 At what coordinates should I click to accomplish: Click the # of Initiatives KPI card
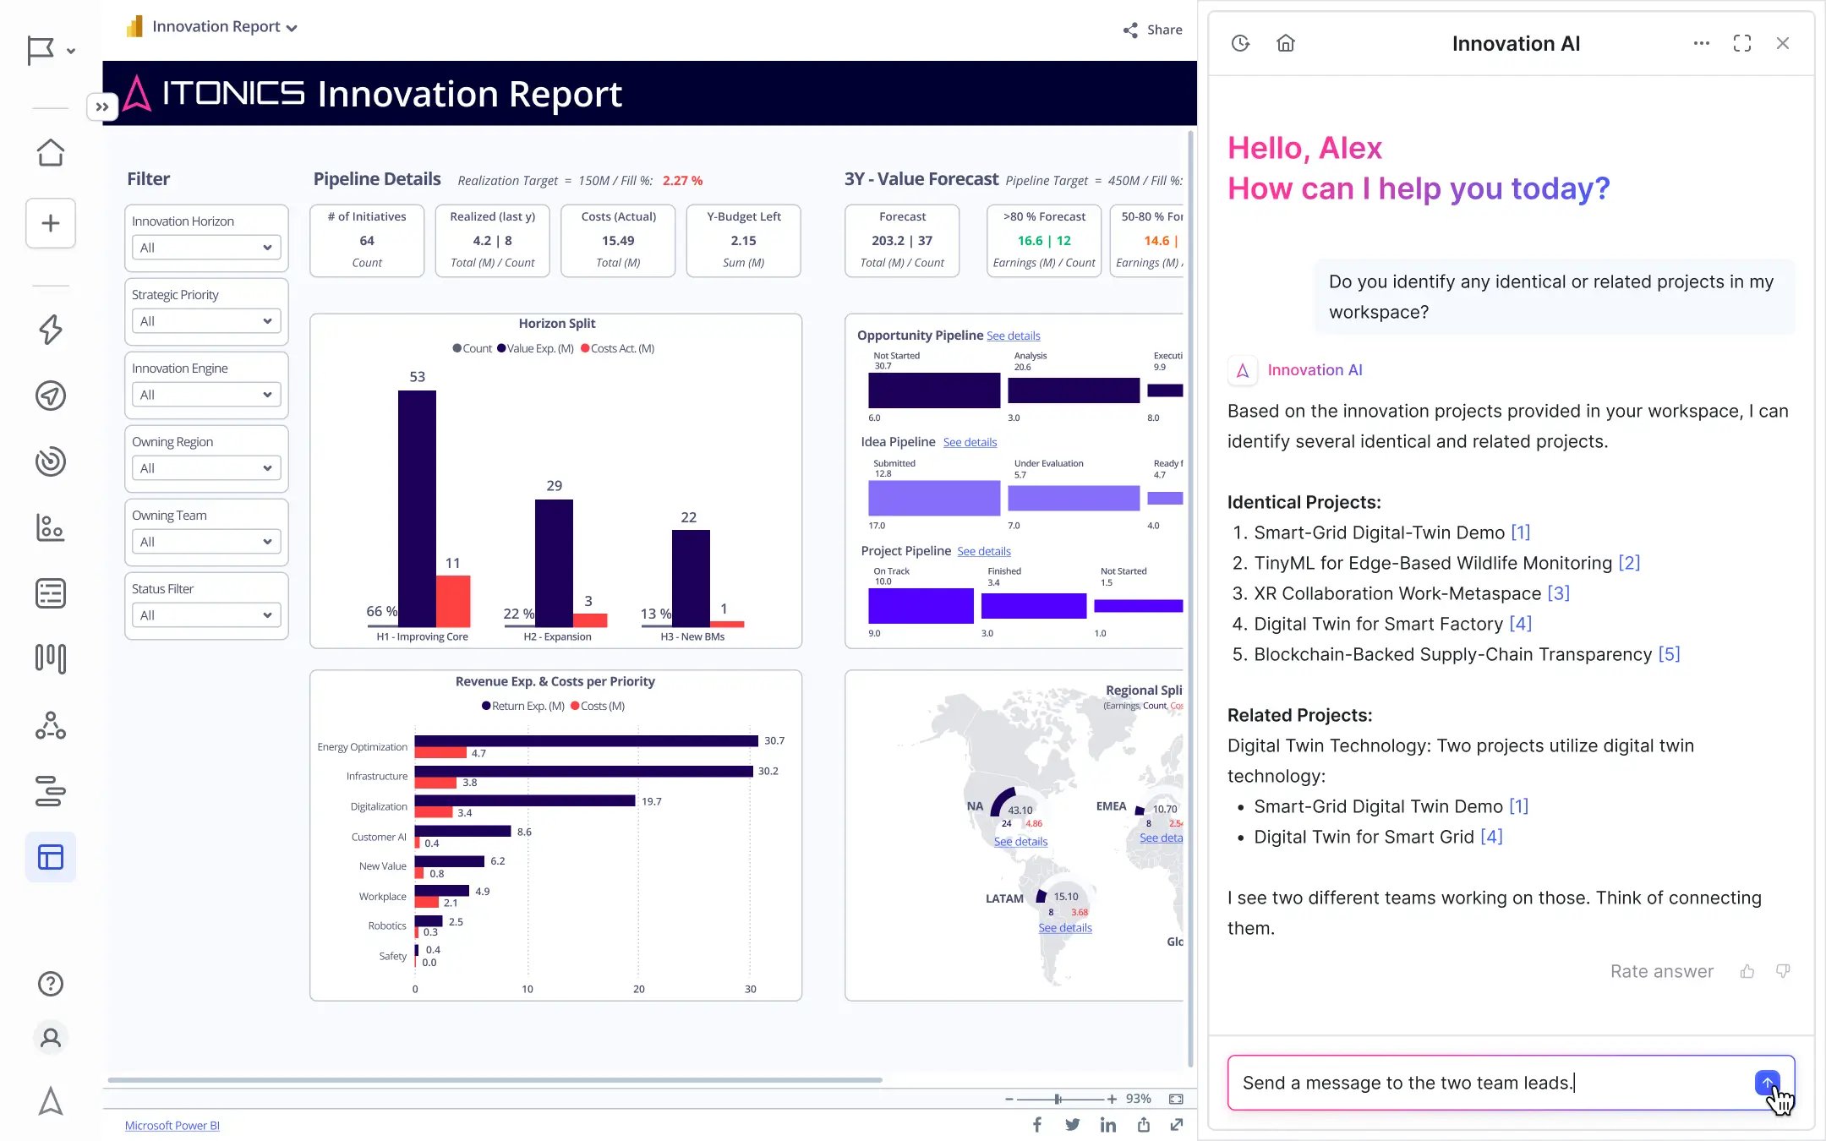point(367,240)
